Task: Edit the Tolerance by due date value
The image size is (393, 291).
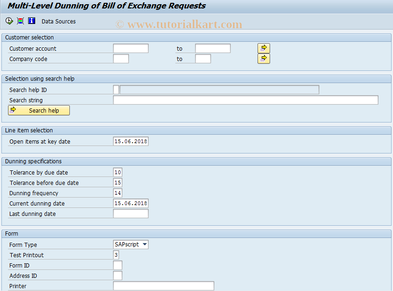Action: pos(117,172)
